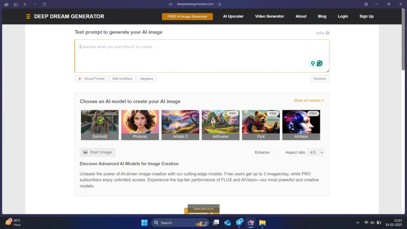Open the Info help question mark icon

[x=328, y=33]
